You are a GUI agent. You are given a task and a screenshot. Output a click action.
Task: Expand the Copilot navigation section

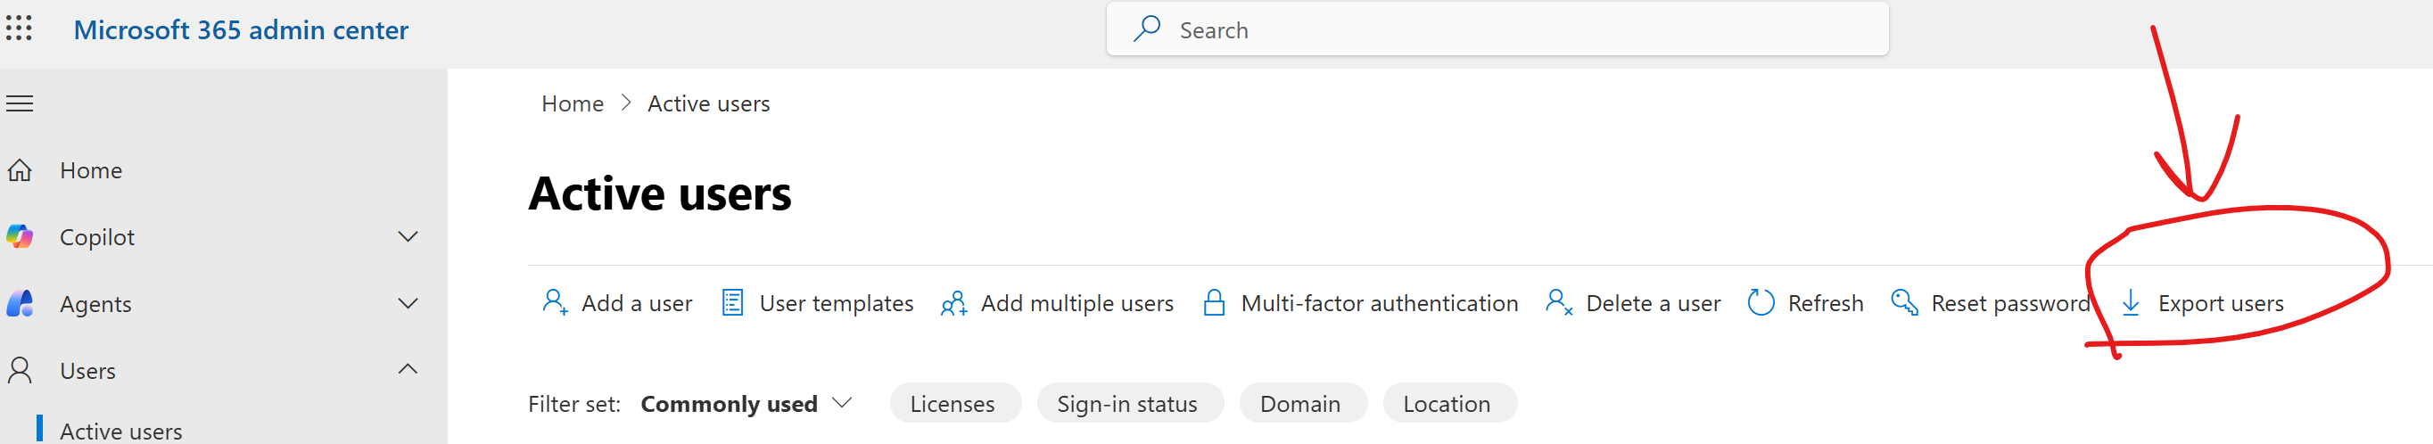(x=407, y=237)
